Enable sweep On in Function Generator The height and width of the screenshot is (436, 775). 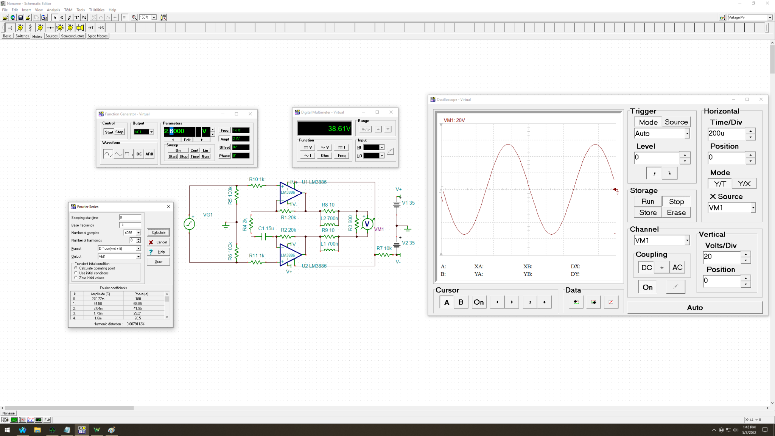coord(178,150)
